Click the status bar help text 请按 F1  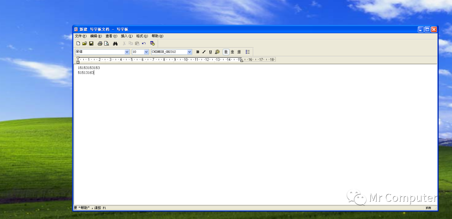pos(100,208)
